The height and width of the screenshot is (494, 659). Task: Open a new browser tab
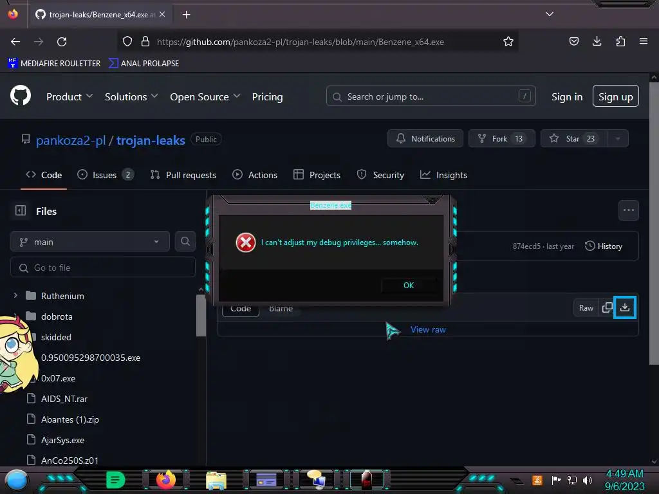[x=187, y=15]
